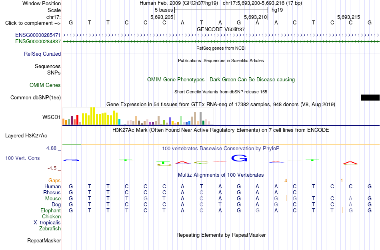Click the black dbSNP variant block
380x250 pixels.
point(370,98)
